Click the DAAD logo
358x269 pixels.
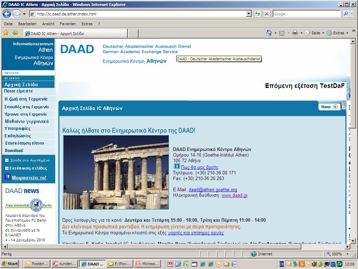(77, 49)
